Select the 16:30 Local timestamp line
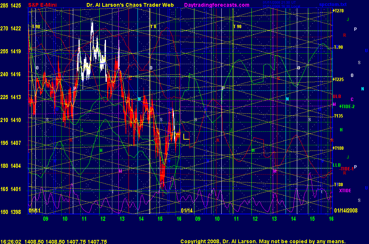This screenshot has width=369, height=244. tap(281, 6)
